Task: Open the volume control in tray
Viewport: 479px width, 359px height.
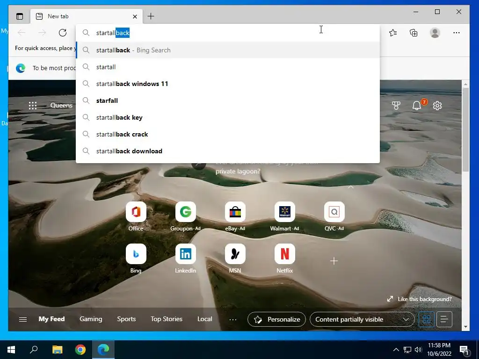Action: click(418, 350)
